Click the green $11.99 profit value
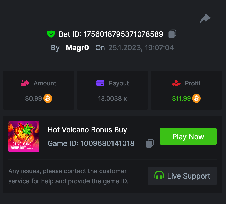 pos(181,98)
